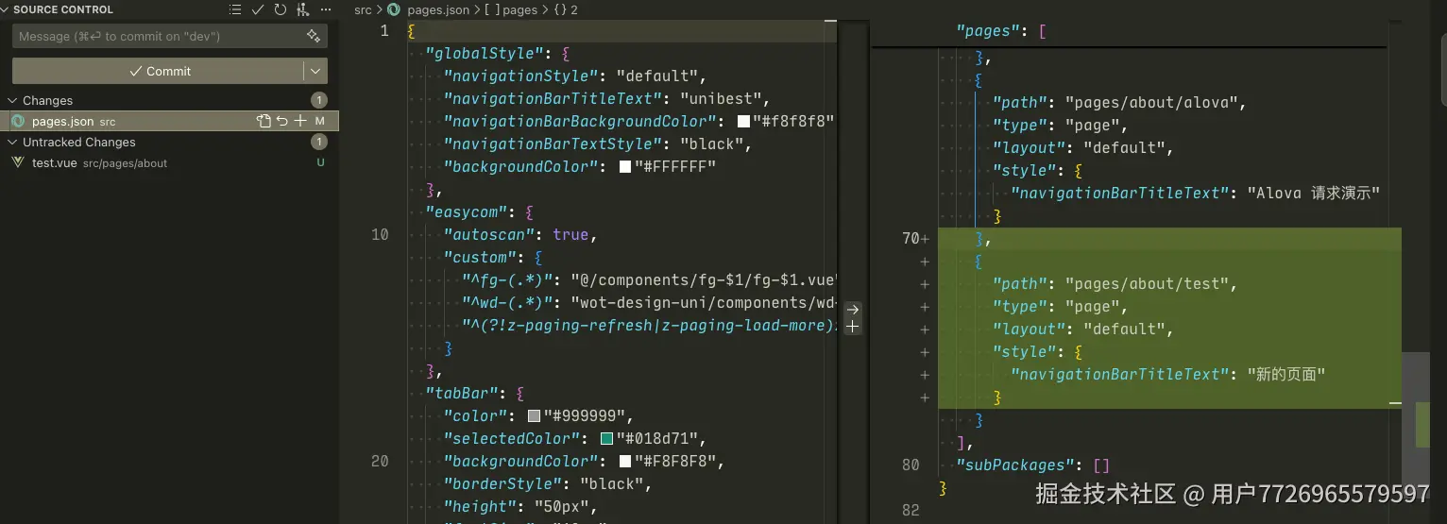Collapse the Source Control section header
1447x524 pixels.
point(6,9)
